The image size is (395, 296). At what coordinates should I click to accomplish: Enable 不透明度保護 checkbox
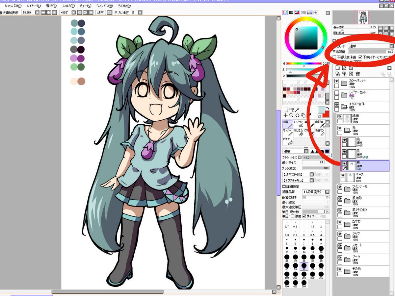pyautogui.click(x=334, y=57)
